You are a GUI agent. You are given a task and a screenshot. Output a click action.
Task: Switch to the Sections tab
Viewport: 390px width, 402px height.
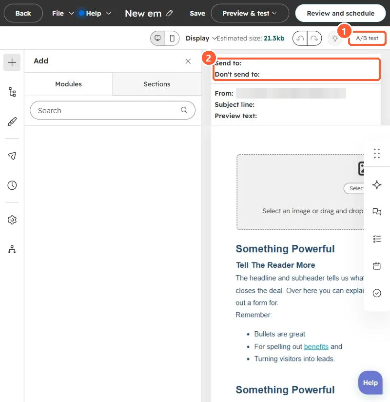click(x=157, y=84)
